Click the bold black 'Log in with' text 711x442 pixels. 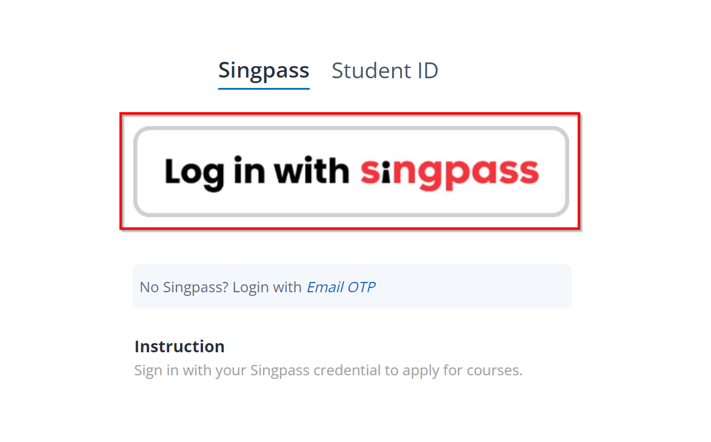pos(257,172)
